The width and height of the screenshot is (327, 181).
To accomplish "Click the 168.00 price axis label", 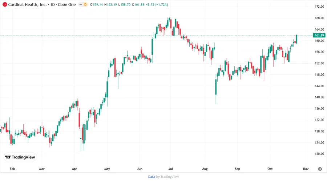I will (319, 18).
